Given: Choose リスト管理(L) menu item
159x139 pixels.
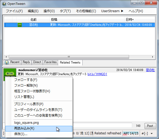Looking at the screenshot, I should (x=39, y=97).
